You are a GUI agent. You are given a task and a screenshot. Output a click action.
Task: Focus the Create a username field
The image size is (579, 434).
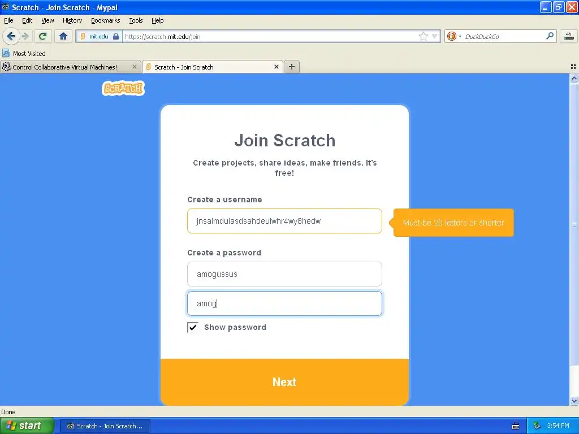pos(284,221)
